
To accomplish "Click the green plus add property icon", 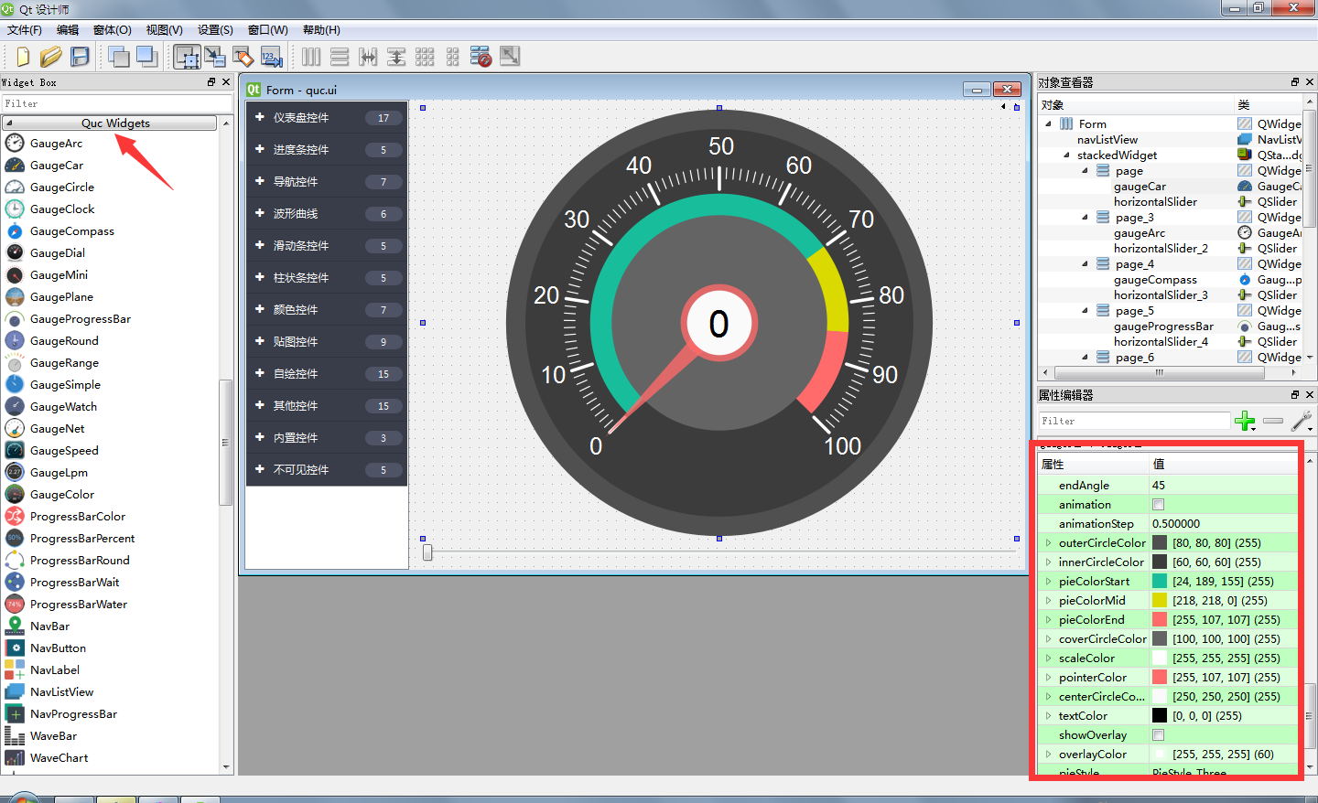I will 1244,421.
